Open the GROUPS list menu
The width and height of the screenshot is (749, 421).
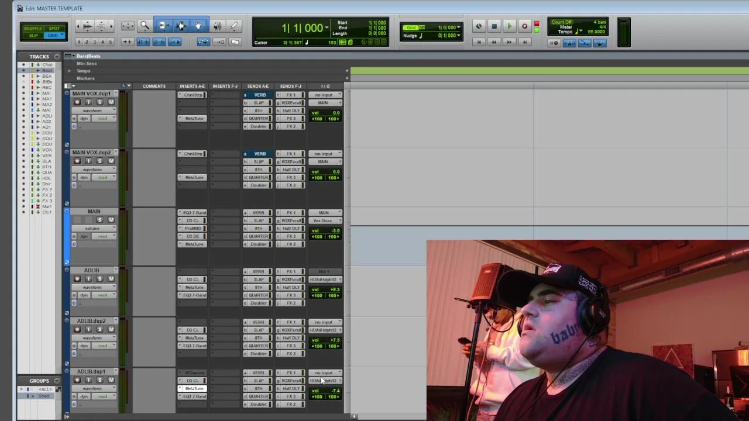point(57,381)
